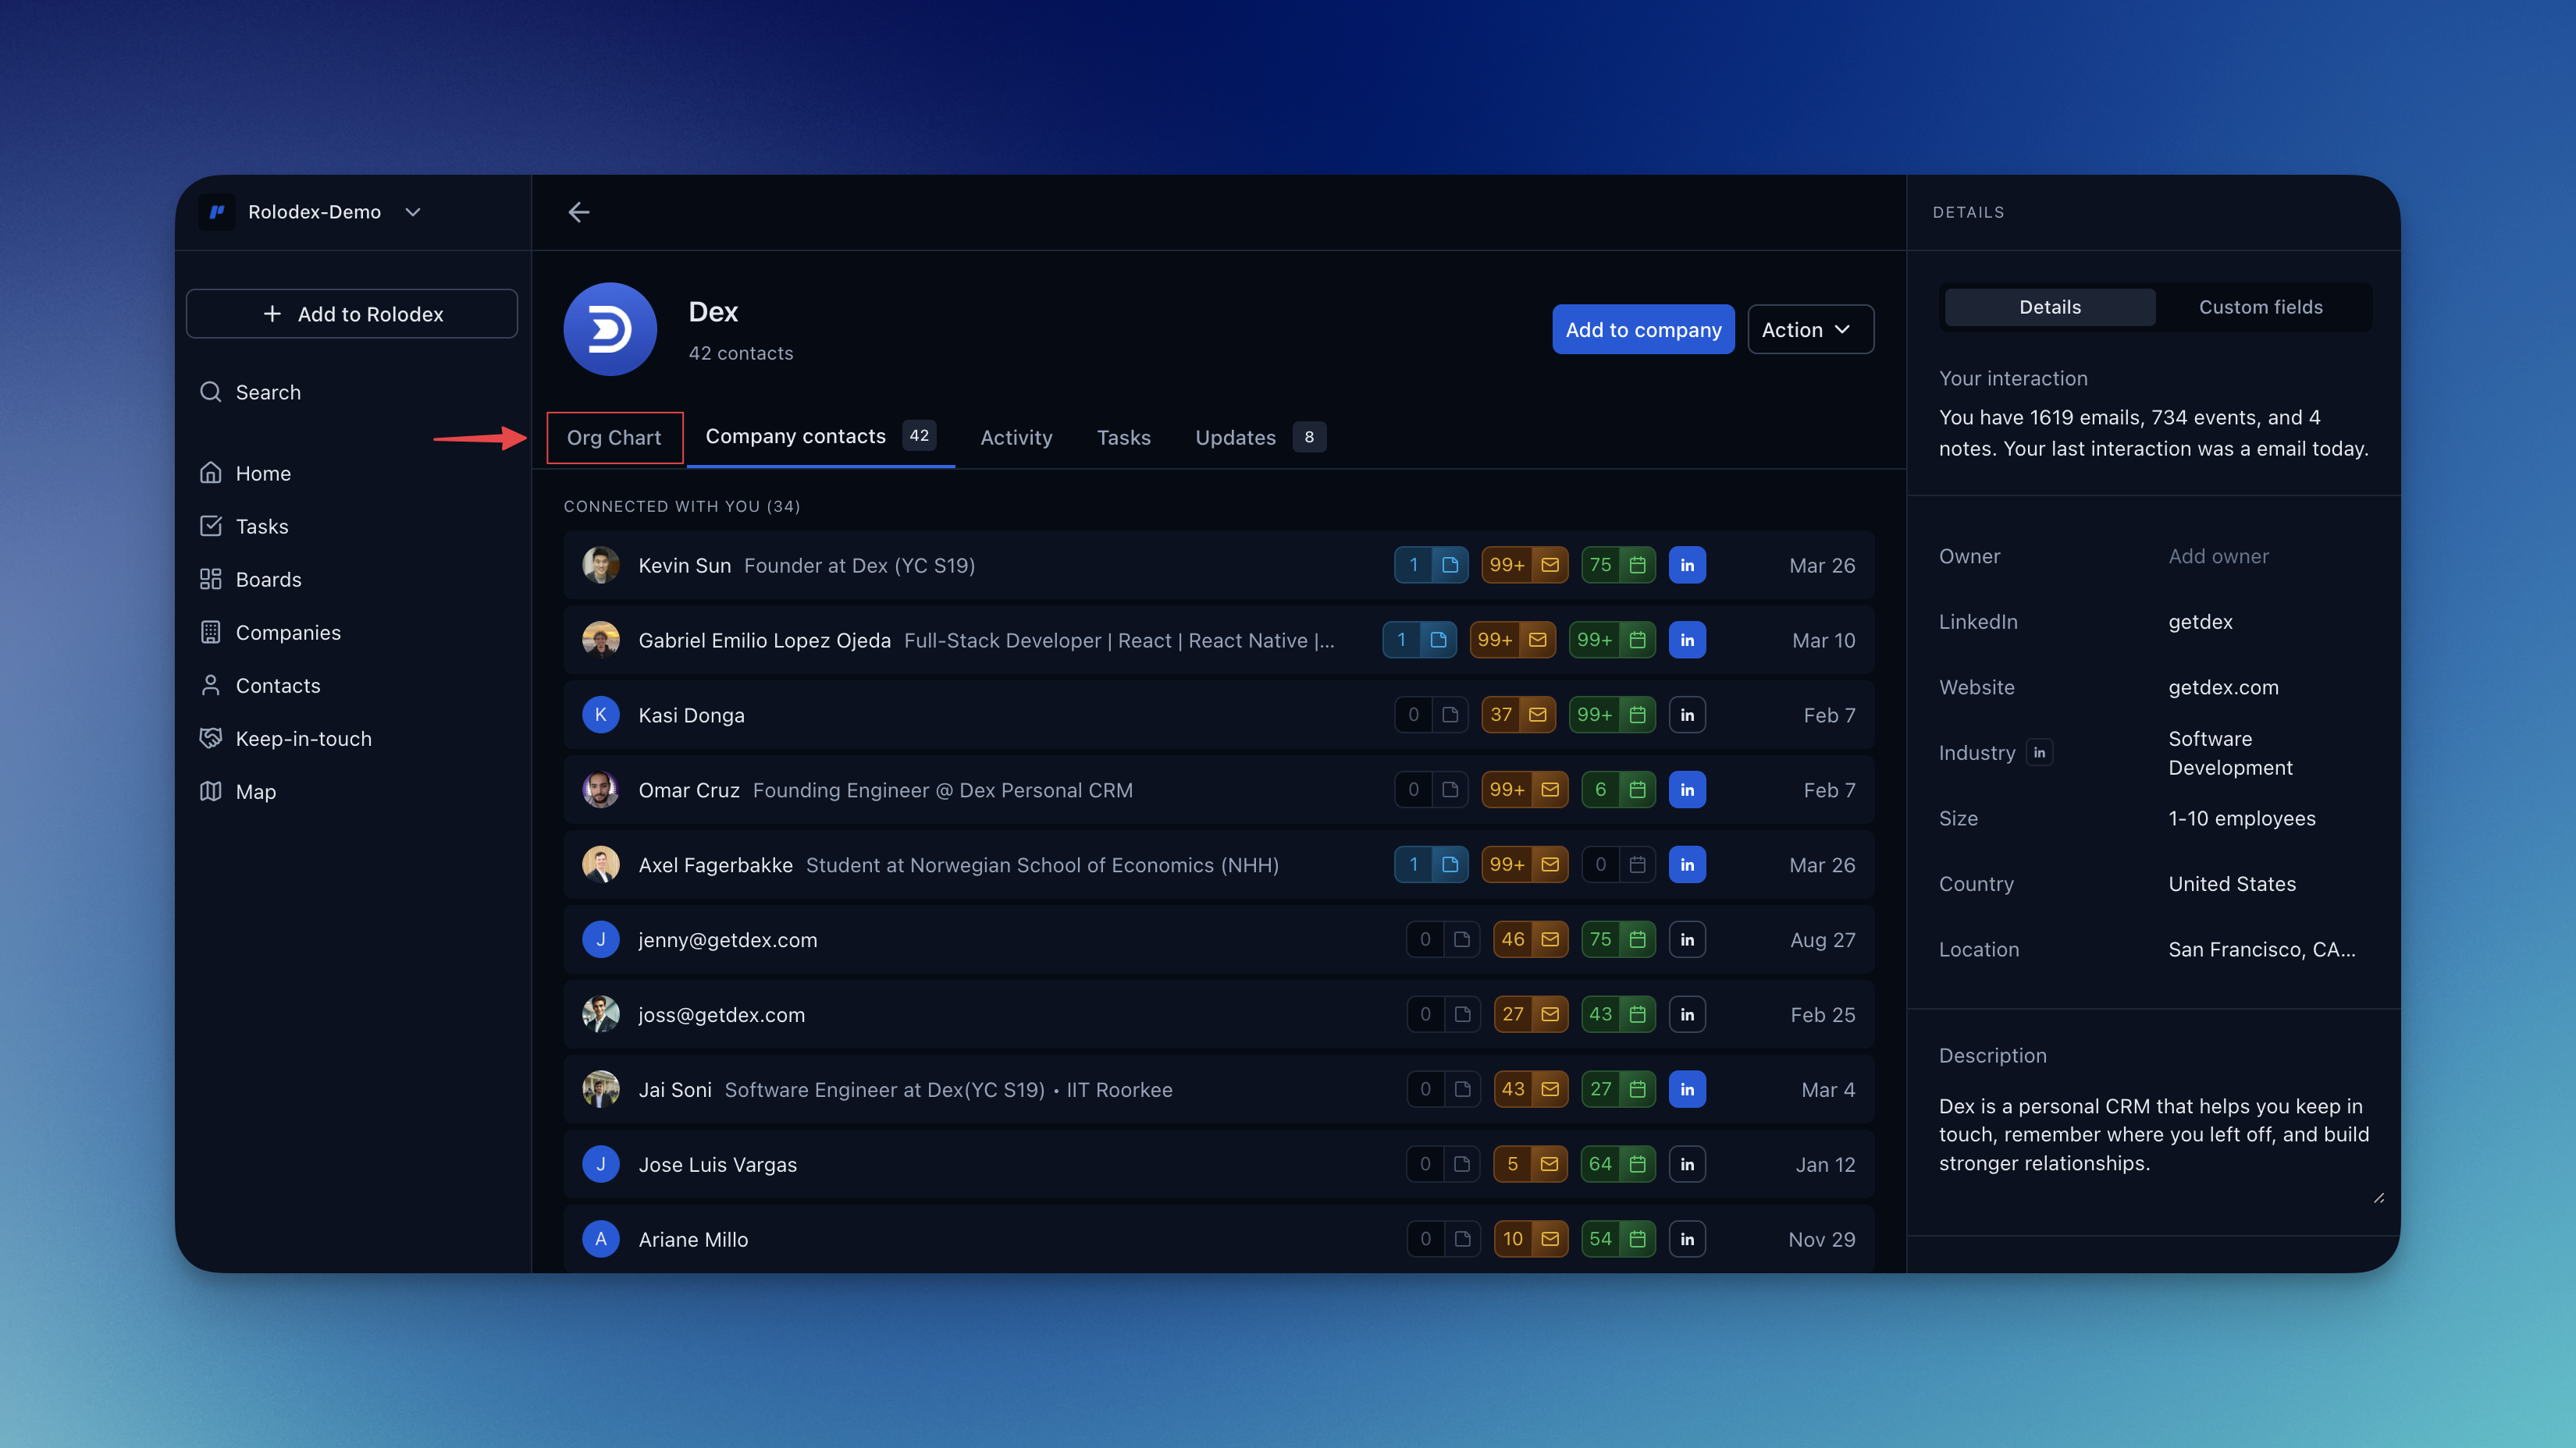
Task: Open Omar Cruz's 6 events badge
Action: click(x=1618, y=790)
